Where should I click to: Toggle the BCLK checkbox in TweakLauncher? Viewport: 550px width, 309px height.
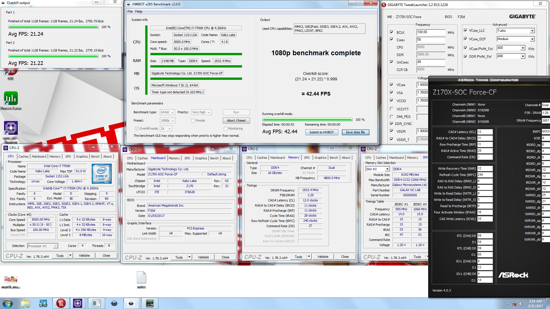[392, 32]
